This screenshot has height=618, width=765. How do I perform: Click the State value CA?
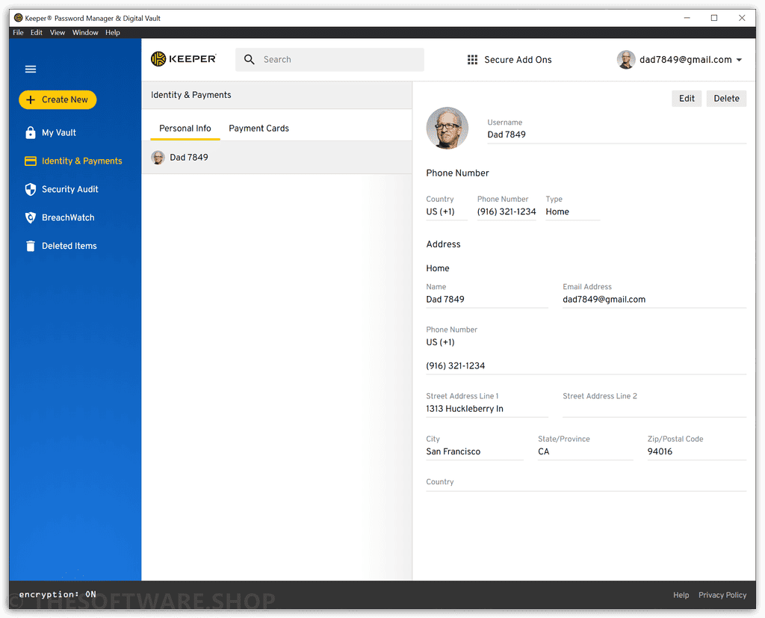pyautogui.click(x=544, y=452)
